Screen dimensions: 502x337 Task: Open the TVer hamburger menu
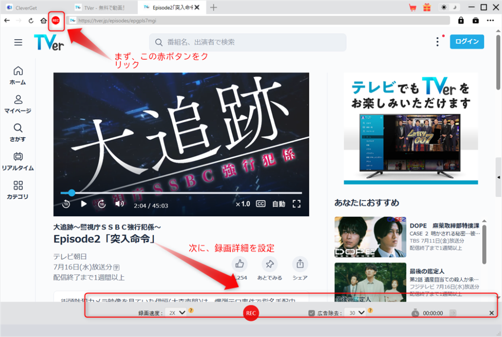click(18, 42)
